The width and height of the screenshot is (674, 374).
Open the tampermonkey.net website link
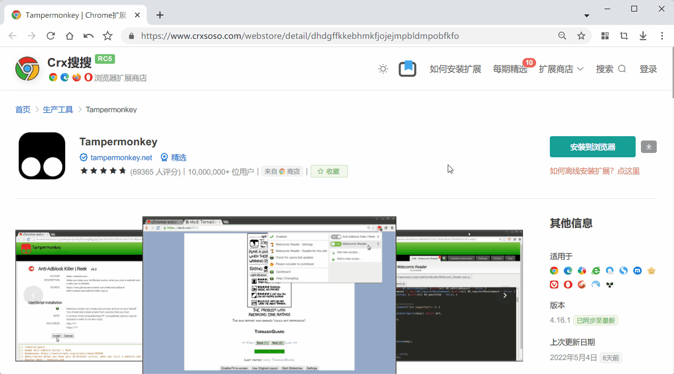pyautogui.click(x=121, y=157)
